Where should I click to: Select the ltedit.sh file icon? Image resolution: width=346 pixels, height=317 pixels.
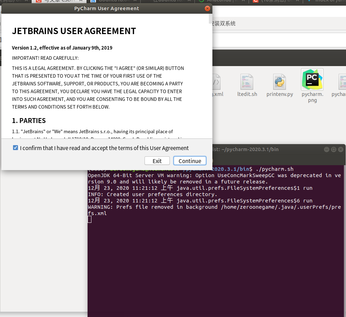coord(247,82)
